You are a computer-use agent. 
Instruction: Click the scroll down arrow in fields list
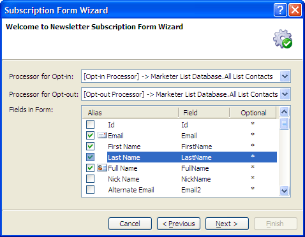pyautogui.click(x=285, y=190)
